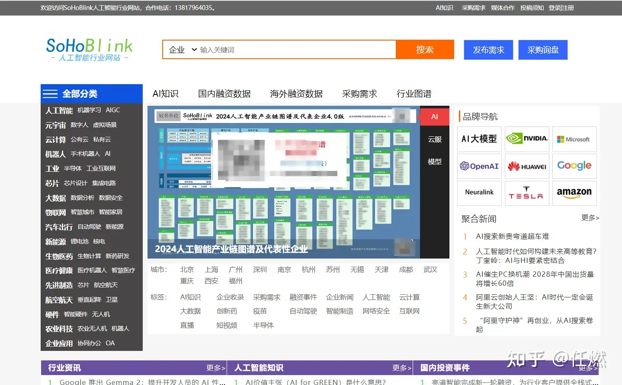Open the TESLA brand logo tile
Screen dimensions: 622x385
click(x=527, y=193)
